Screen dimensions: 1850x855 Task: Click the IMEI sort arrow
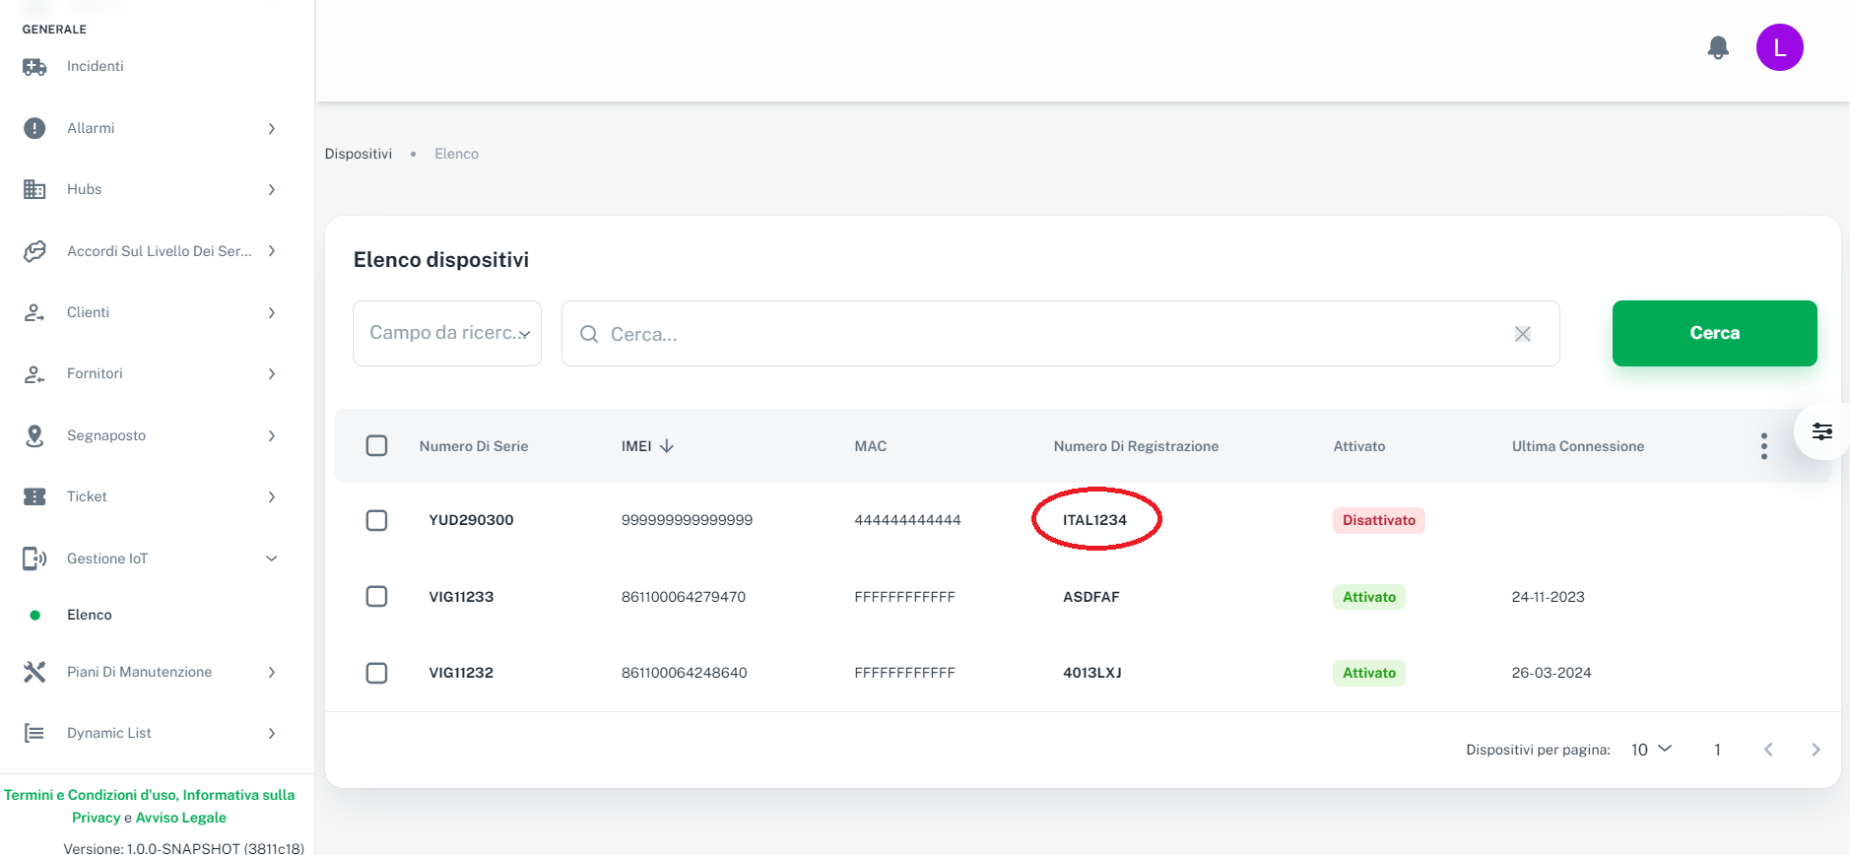(x=667, y=446)
